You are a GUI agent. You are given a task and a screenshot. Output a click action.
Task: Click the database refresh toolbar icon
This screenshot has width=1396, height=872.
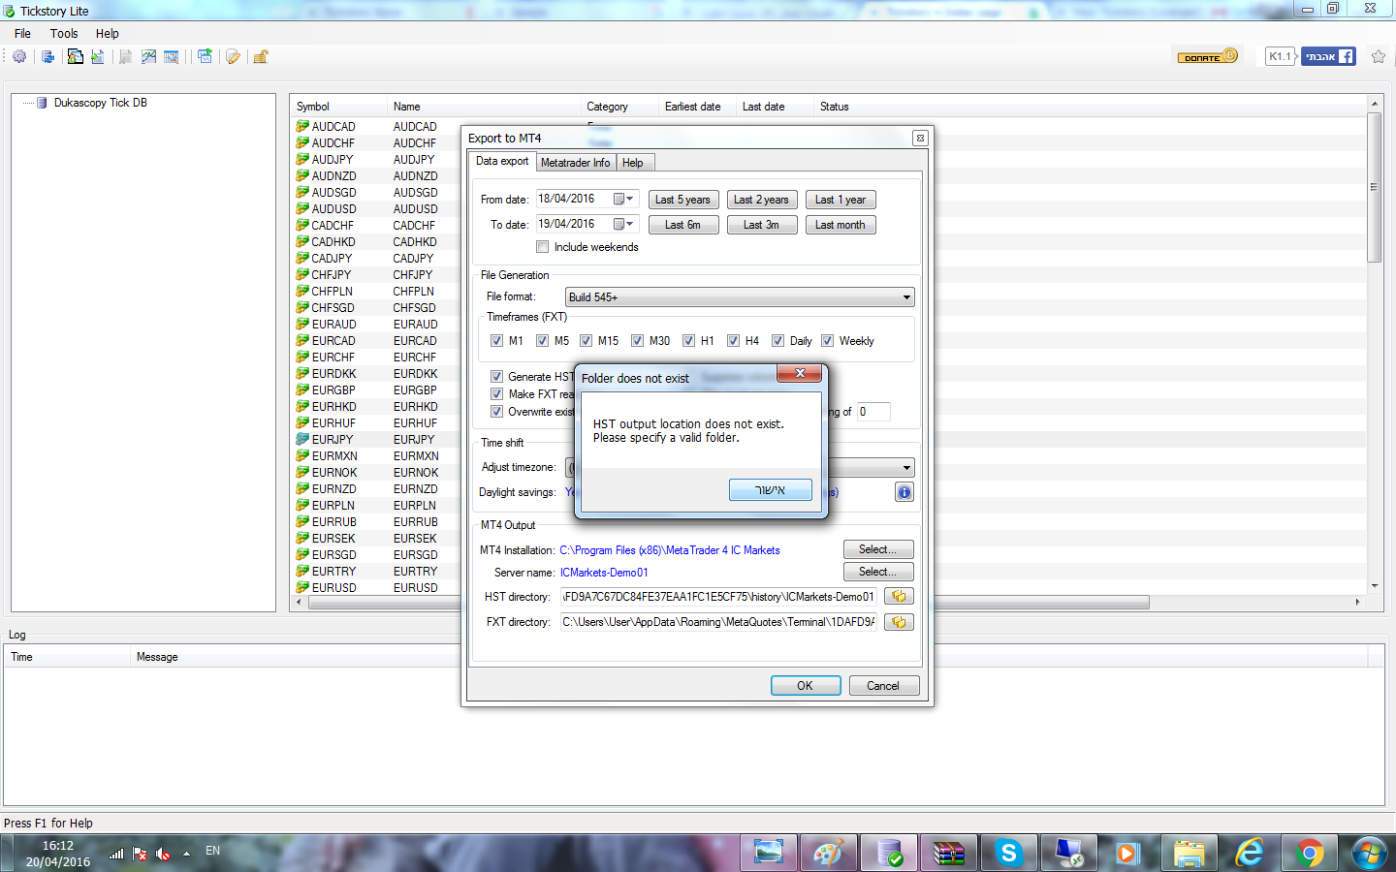tap(48, 56)
